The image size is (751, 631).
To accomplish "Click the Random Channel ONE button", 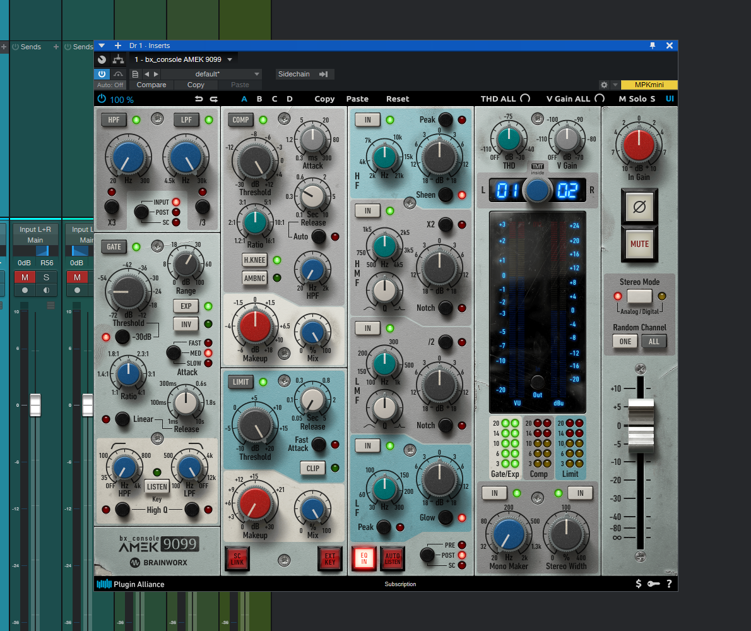I will click(625, 341).
